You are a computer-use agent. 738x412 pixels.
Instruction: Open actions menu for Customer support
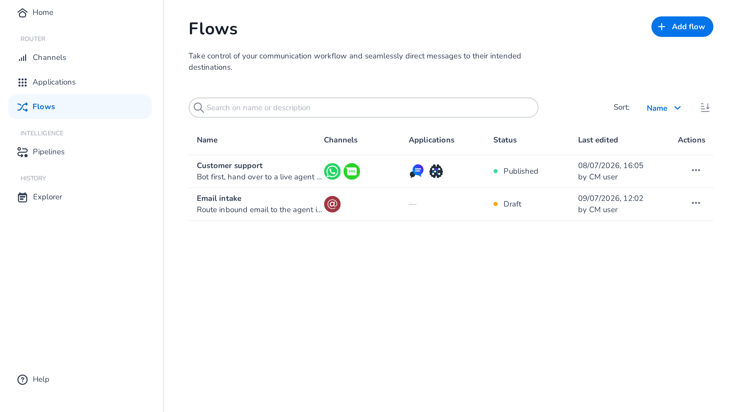696,170
